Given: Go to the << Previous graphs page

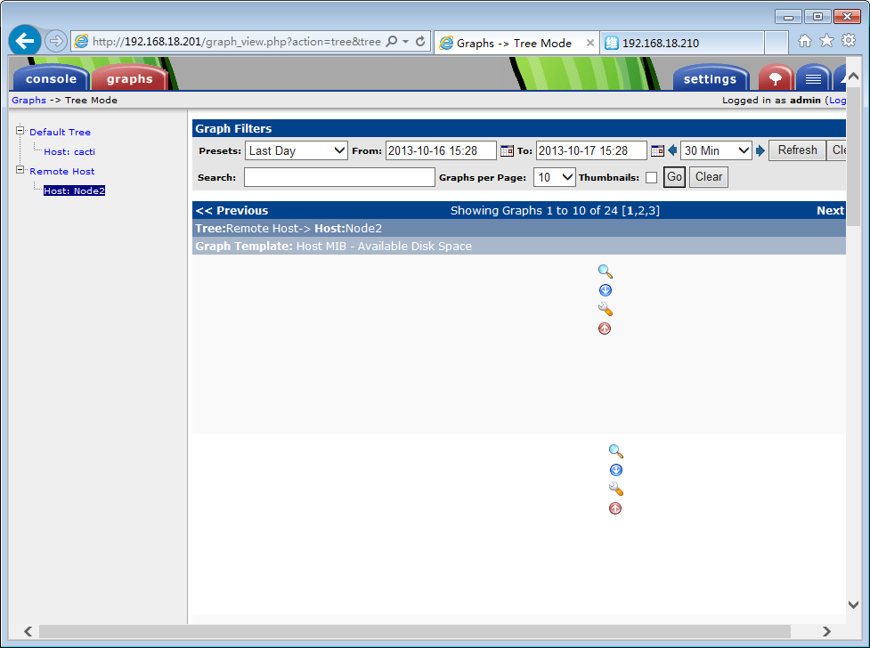Looking at the screenshot, I should tap(232, 211).
